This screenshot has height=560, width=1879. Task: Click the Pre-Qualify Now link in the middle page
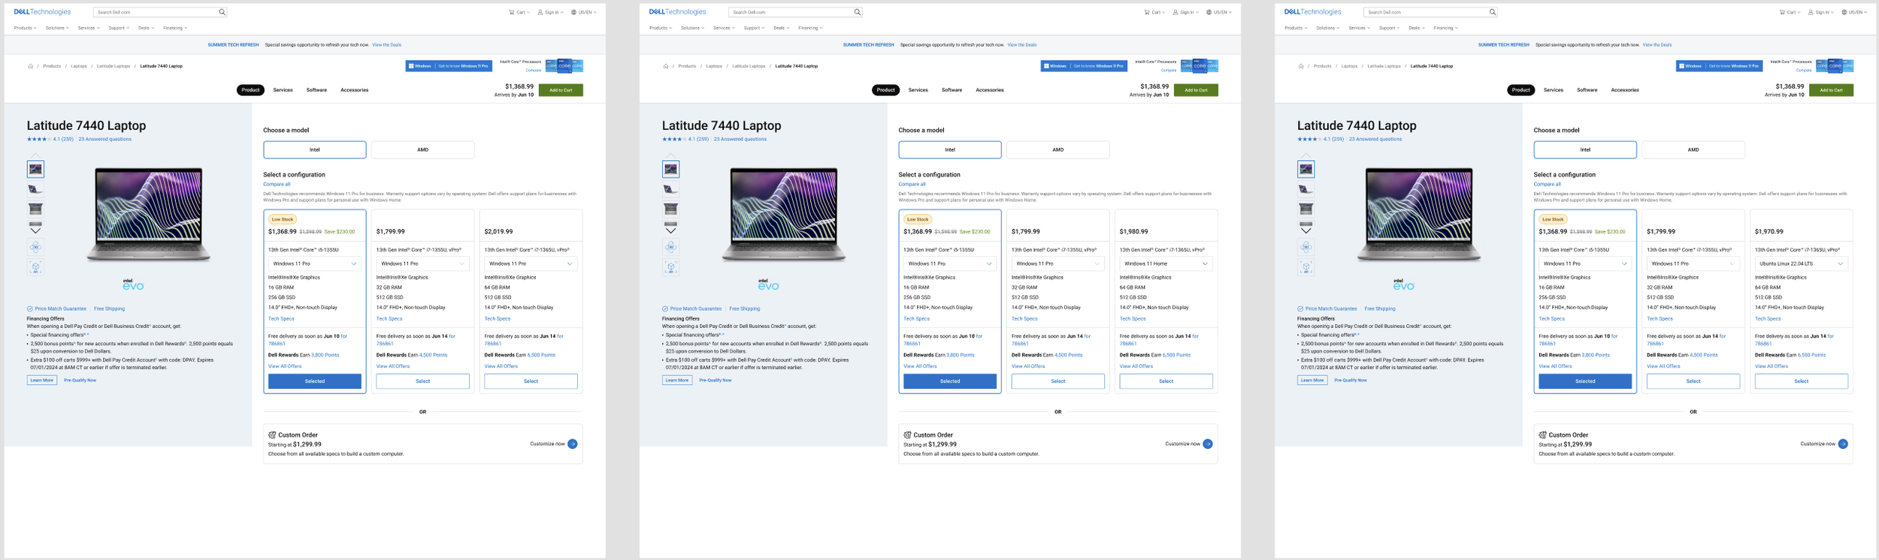(715, 381)
